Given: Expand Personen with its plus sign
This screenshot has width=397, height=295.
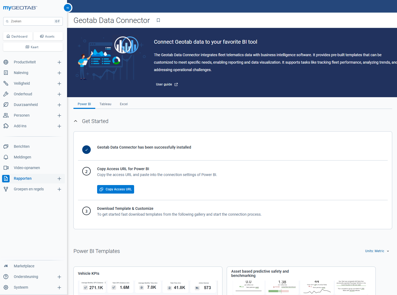Looking at the screenshot, I should [59, 115].
